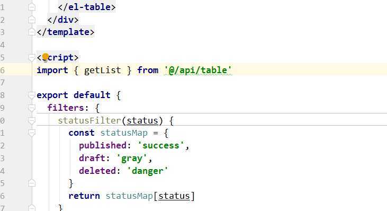Click the published property key
The height and width of the screenshot is (211, 387).
[x=103, y=145]
